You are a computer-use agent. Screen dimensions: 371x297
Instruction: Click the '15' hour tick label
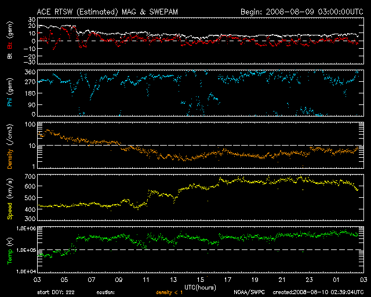click(201, 280)
